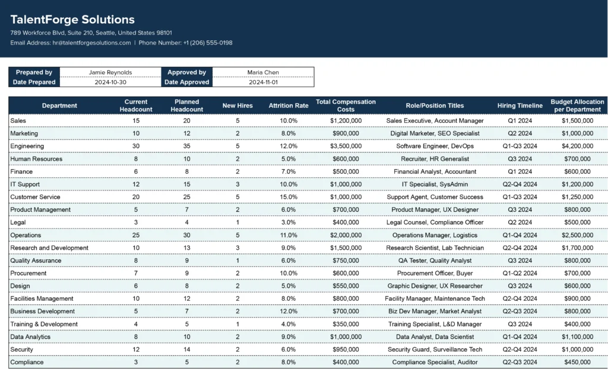
Task: Click the 'Sales Executive, Account Manager' cell
Action: 435,120
